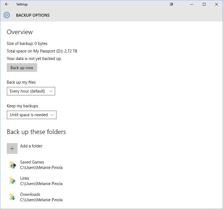Click the back arrow in the title bar
Viewport: 223px width, 209px height.
pos(7,4)
